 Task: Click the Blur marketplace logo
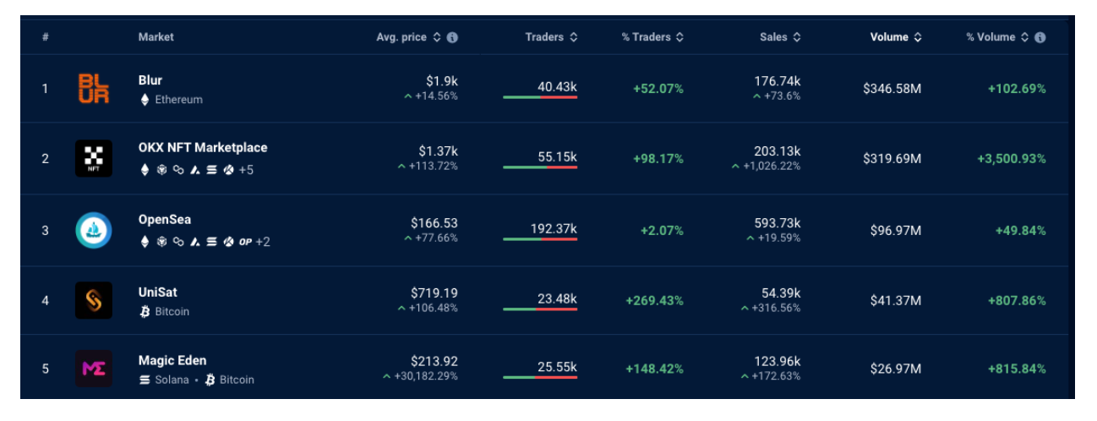(94, 89)
